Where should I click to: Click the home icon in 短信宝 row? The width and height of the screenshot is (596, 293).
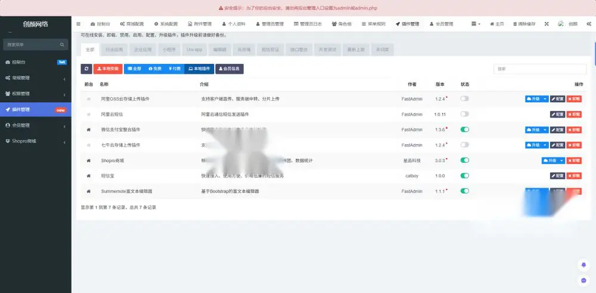[89, 176]
